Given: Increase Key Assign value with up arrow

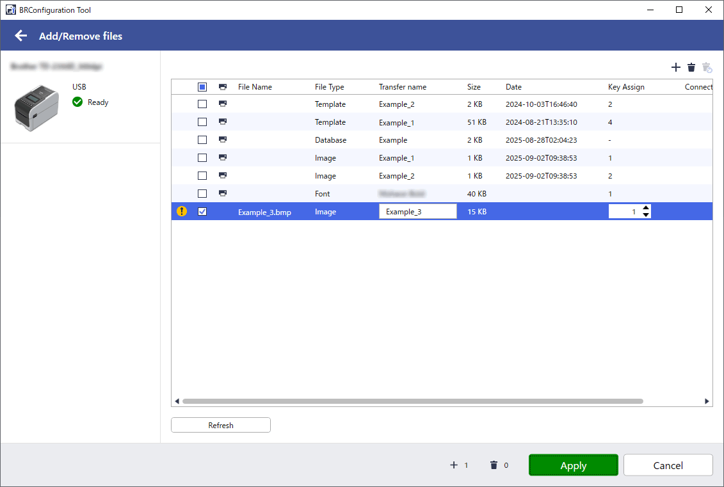Looking at the screenshot, I should [645, 208].
